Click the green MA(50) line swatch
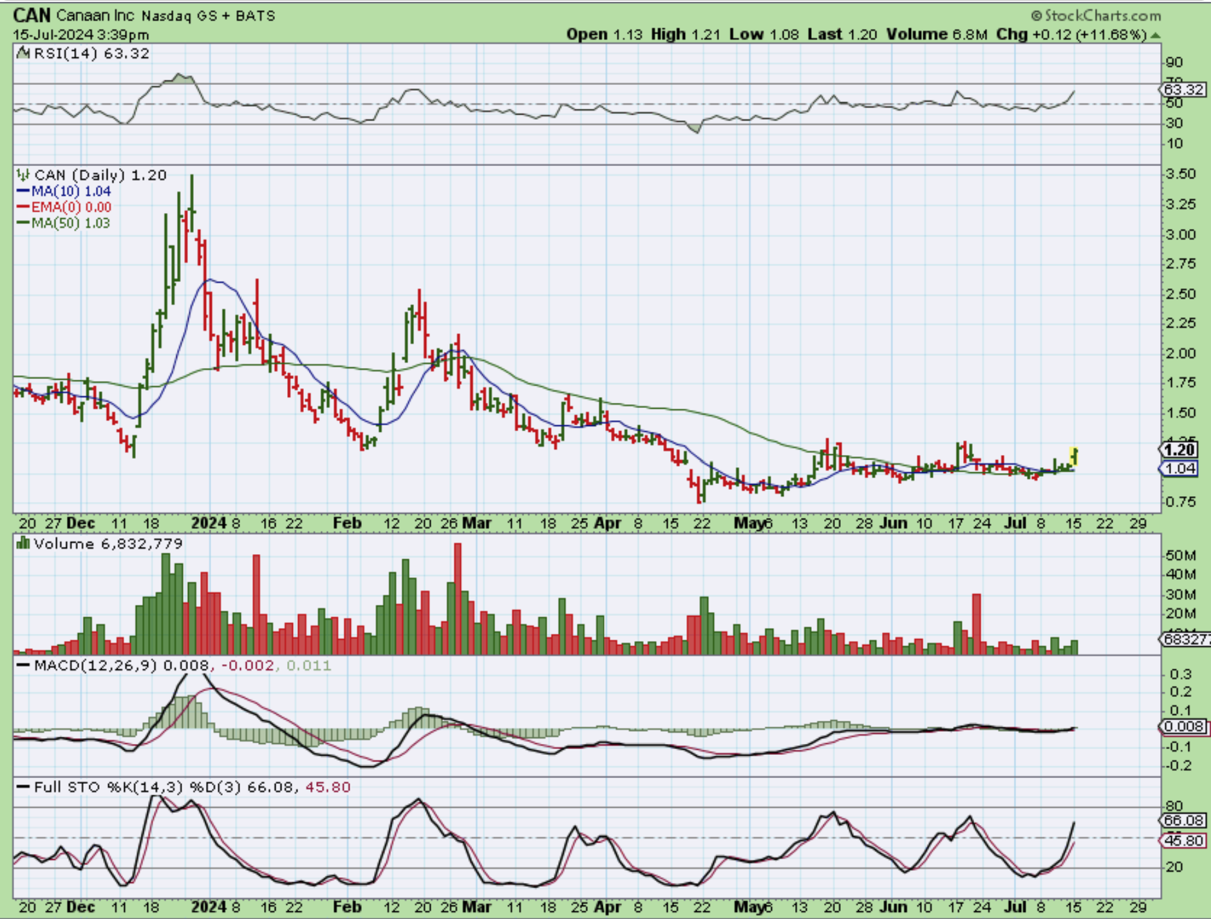Screen dimensions: 1211x919 pos(23,223)
